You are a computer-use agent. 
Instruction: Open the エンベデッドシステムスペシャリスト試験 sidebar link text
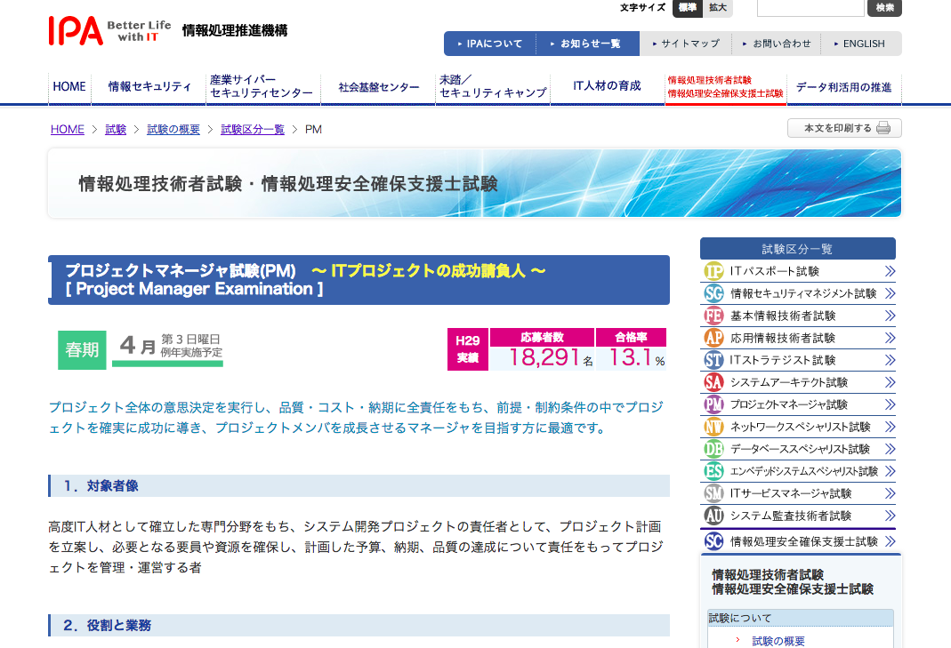click(x=803, y=471)
